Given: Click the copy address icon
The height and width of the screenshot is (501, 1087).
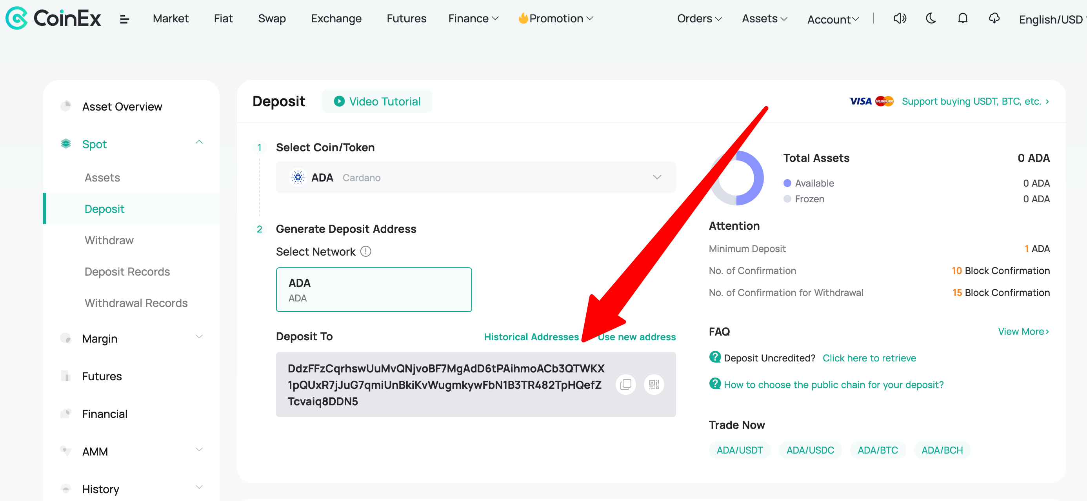Looking at the screenshot, I should [625, 384].
